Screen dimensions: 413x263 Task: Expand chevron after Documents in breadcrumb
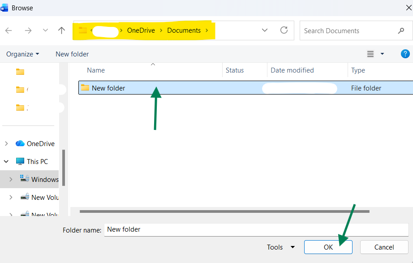(x=207, y=30)
